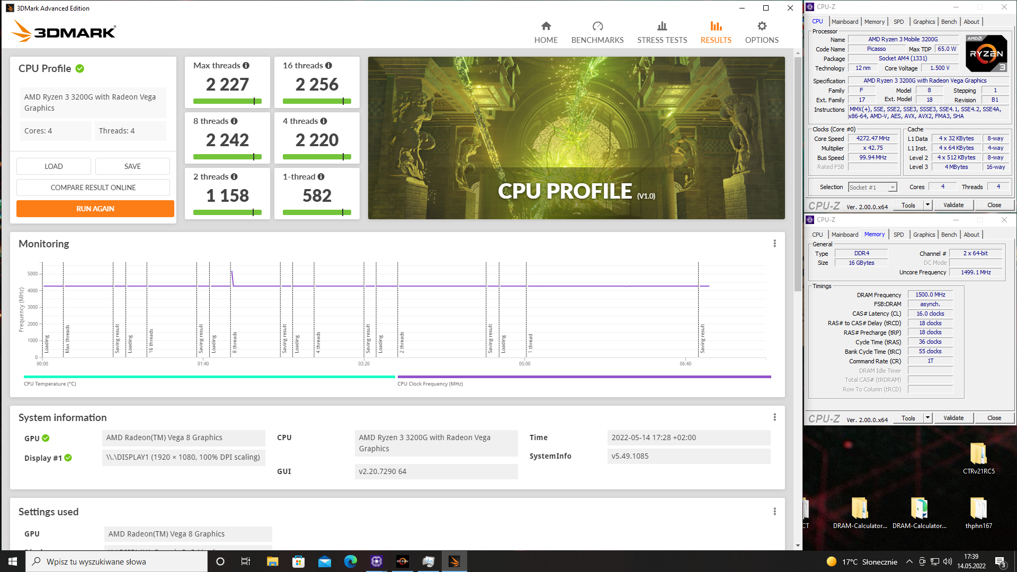
Task: Open the Mail app from taskbar
Action: pos(324,561)
